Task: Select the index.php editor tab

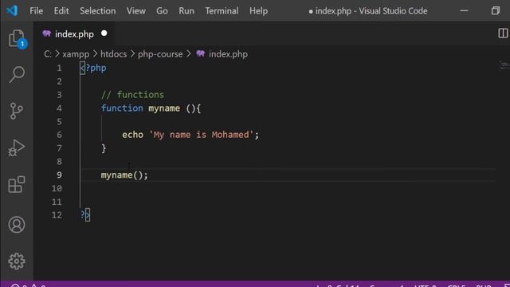Action: tap(74, 33)
